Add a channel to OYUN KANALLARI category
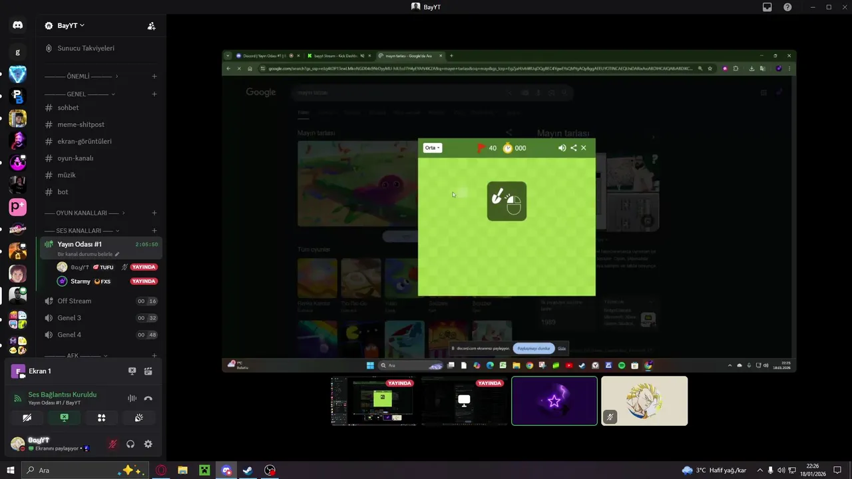Image resolution: width=852 pixels, height=479 pixels. 154,213
